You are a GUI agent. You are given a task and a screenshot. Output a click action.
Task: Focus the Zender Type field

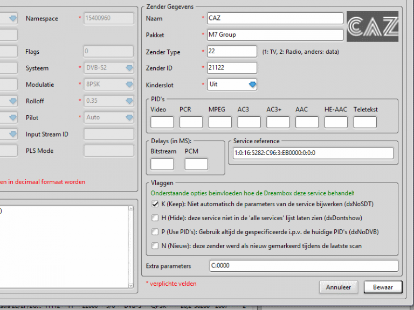[232, 52]
